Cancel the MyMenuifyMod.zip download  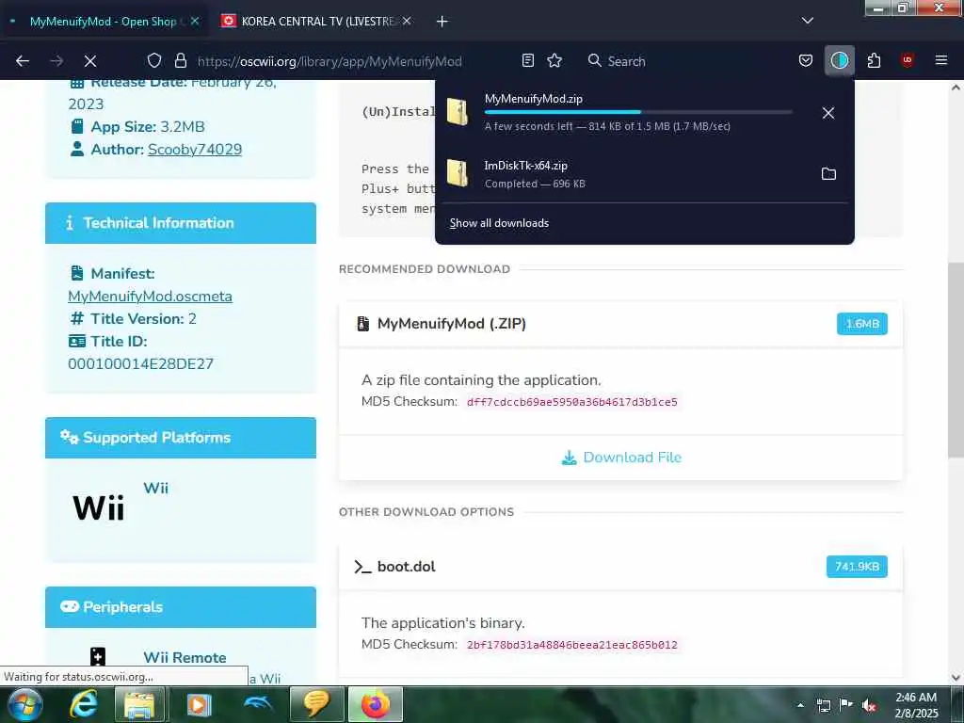tap(828, 113)
